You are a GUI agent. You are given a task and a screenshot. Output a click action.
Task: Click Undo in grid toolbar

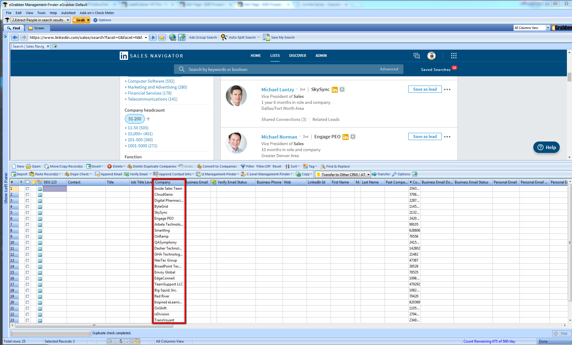coord(186,166)
